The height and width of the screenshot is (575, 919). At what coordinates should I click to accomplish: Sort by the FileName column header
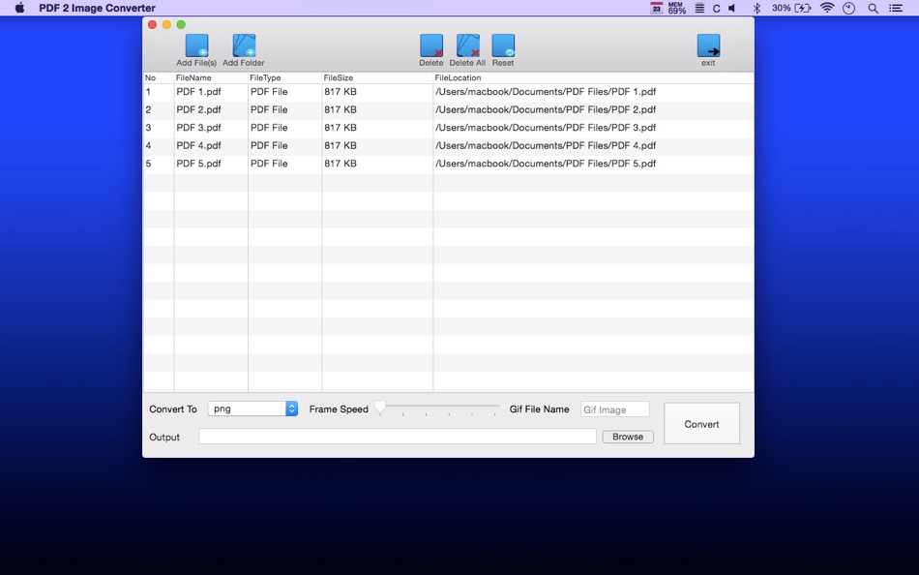(193, 77)
